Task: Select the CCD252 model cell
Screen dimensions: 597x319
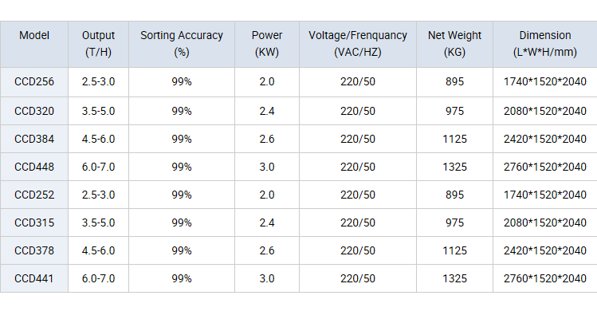Action: click(34, 195)
